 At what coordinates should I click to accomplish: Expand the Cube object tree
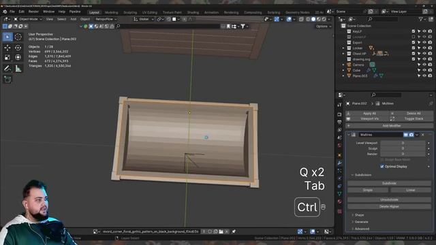click(343, 70)
